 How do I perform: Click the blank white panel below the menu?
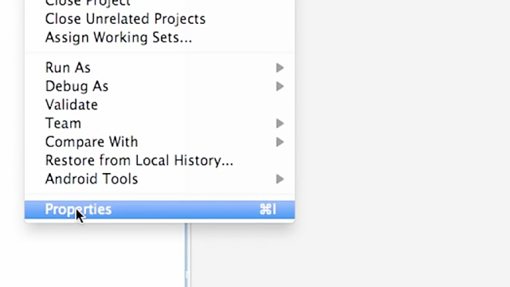tap(91, 255)
